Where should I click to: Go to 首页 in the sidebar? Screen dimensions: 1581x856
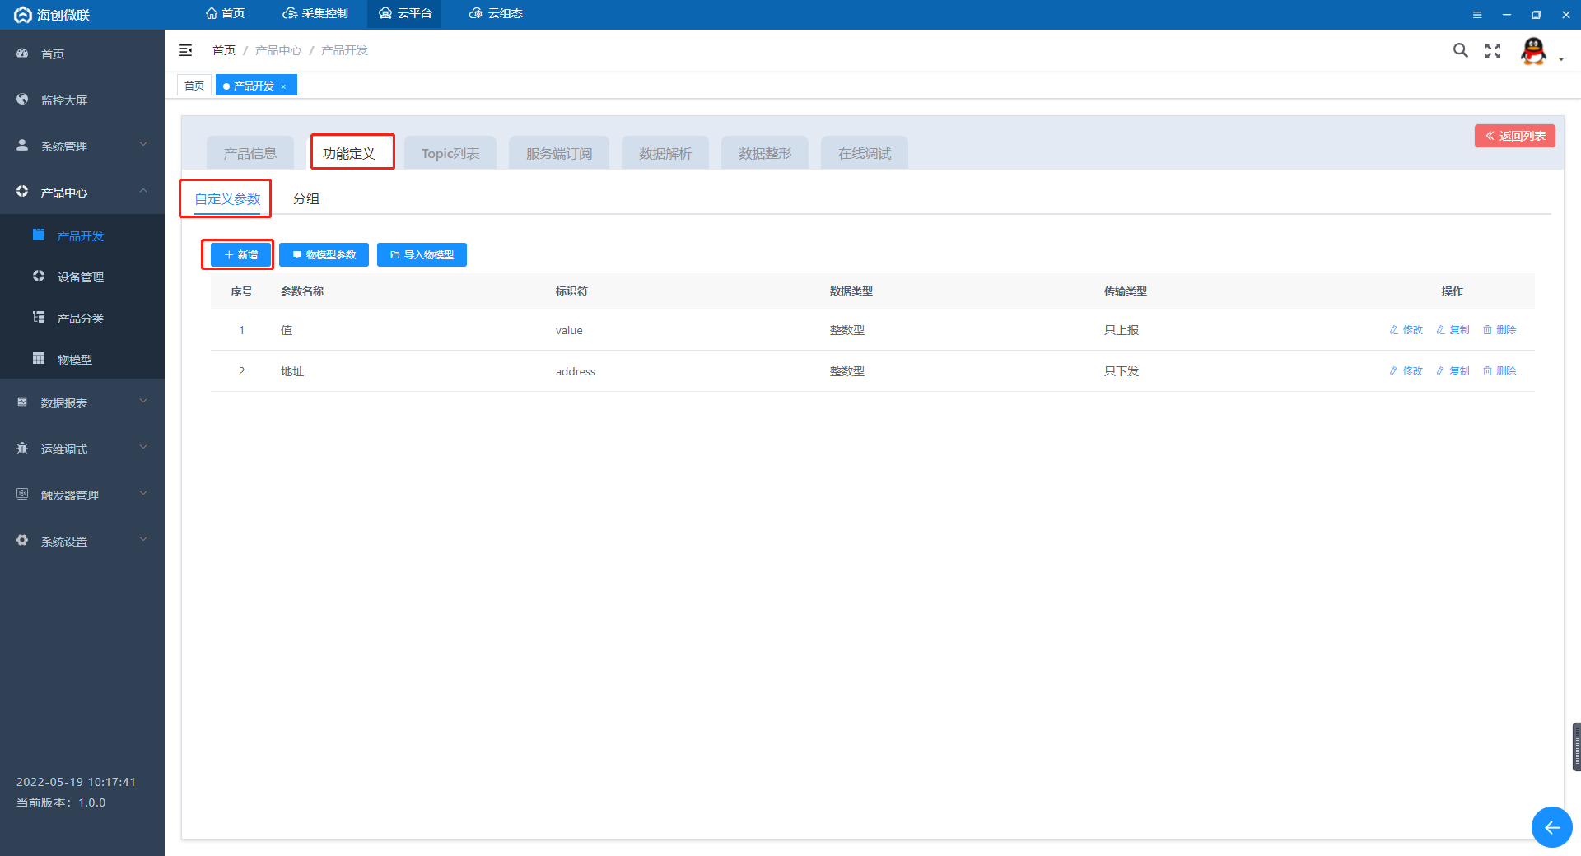pyautogui.click(x=82, y=53)
